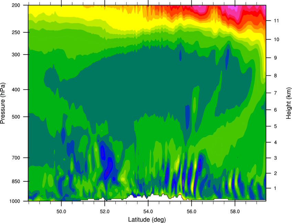The height and width of the screenshot is (223, 292).
Task: Click pressure tick label 200
Action: [x=16, y=5]
